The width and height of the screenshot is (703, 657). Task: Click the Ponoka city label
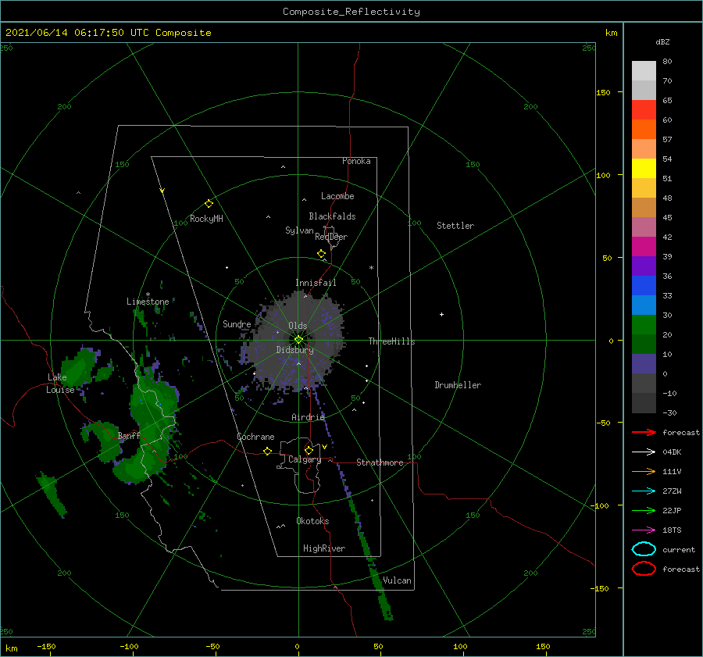356,161
